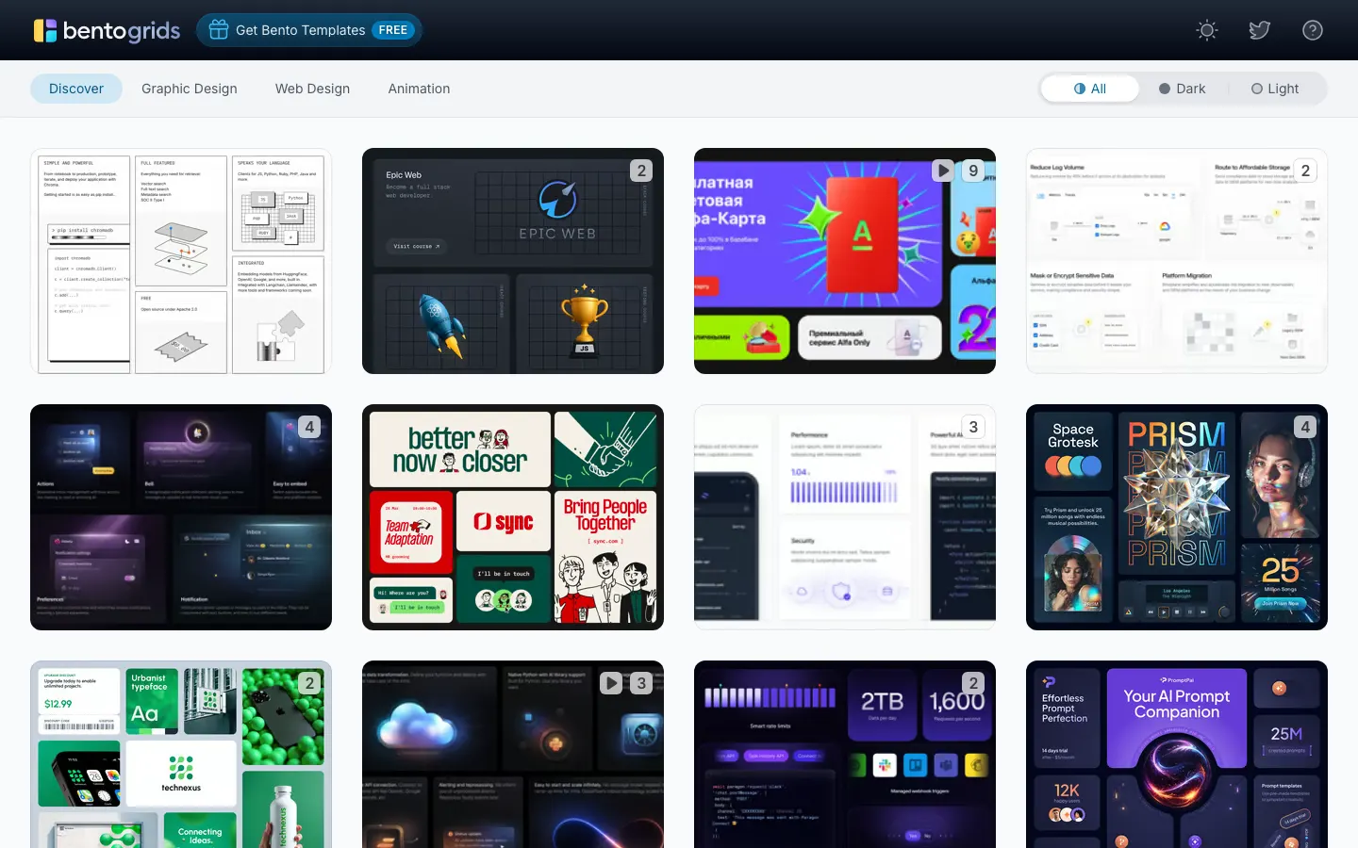Screen dimensions: 1358x848
Task: Click the play icon on the cloud thumbnail
Action: coord(611,683)
